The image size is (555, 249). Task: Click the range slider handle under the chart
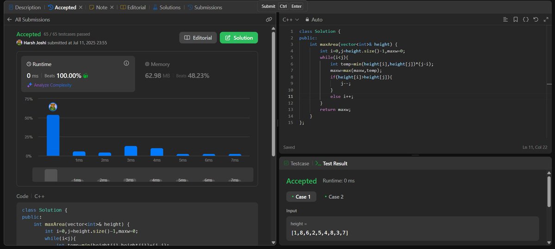point(51,175)
